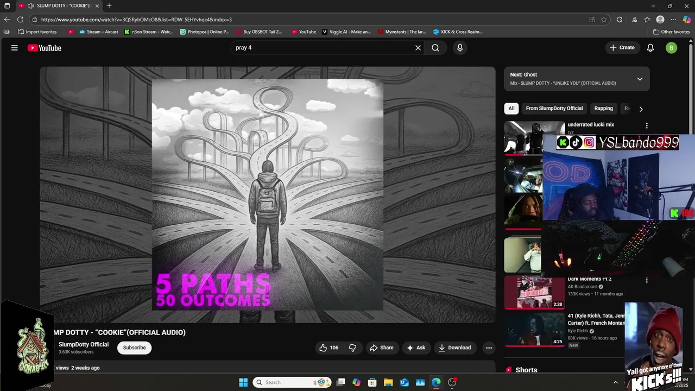
Task: Open a new browser tab
Action: tap(109, 5)
